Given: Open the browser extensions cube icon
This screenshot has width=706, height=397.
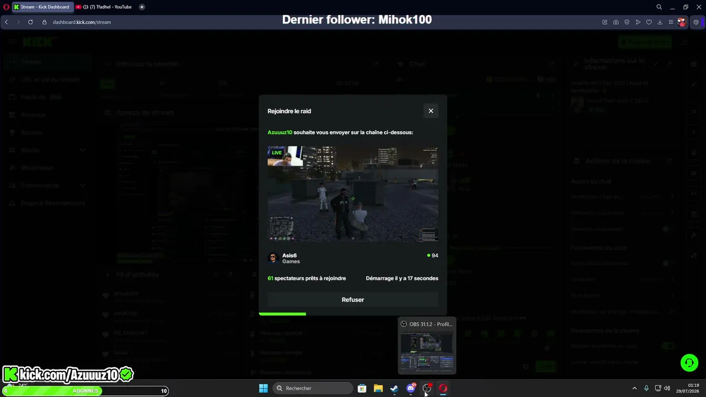Looking at the screenshot, I should pos(696,22).
